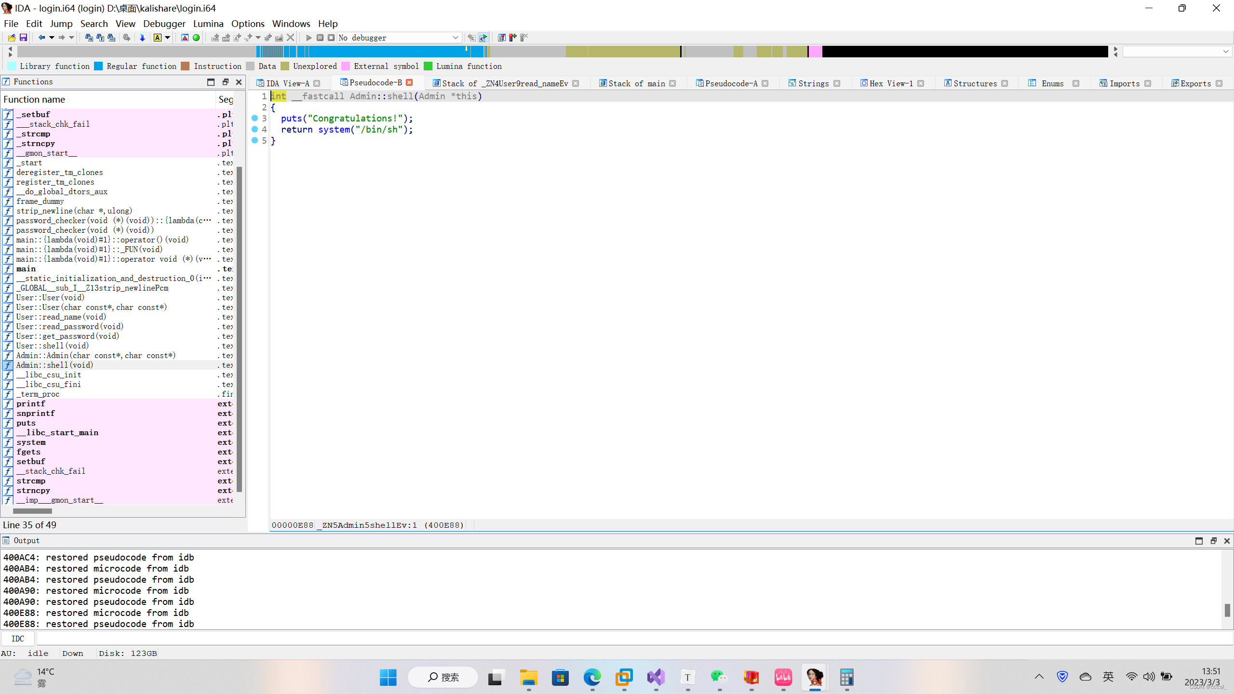Switch to the Strings tab
Screen dimensions: 1234x694
[813, 83]
